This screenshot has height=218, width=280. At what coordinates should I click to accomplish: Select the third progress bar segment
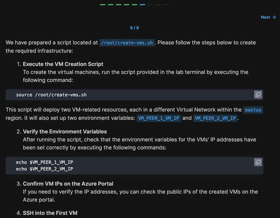click(118, 5)
